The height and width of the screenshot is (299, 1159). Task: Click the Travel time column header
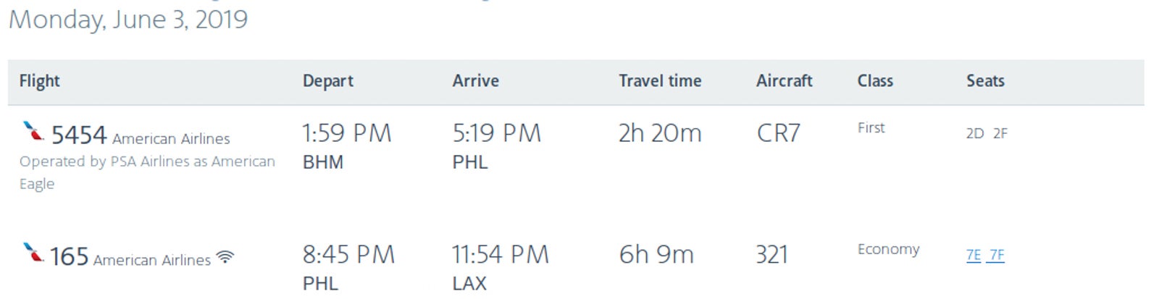tap(660, 81)
